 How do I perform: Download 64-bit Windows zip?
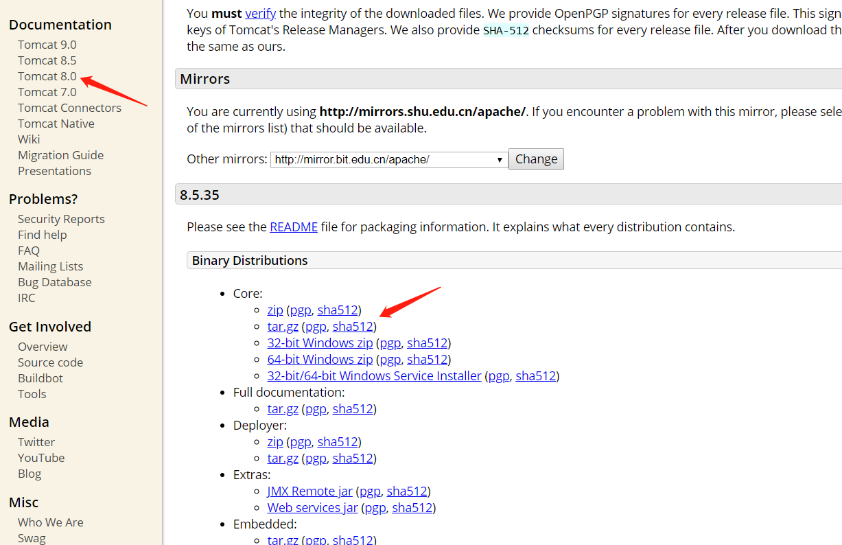(x=320, y=360)
